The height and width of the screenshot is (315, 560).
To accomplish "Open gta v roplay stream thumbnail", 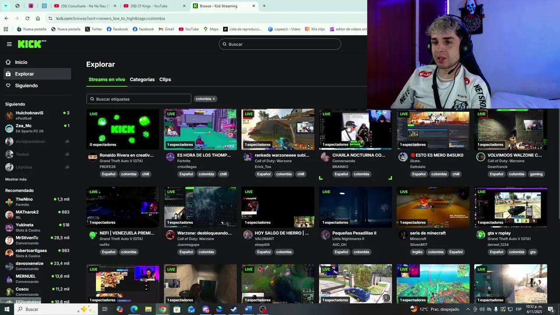I will (511, 207).
